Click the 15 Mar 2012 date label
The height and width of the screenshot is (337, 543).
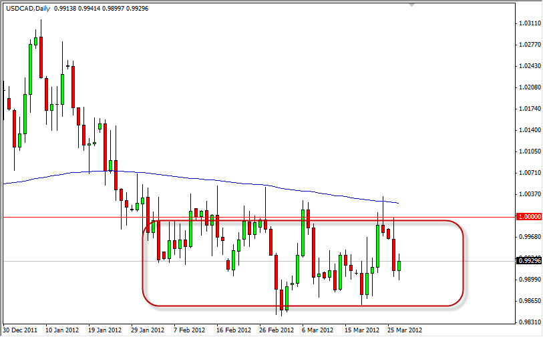[x=362, y=330]
